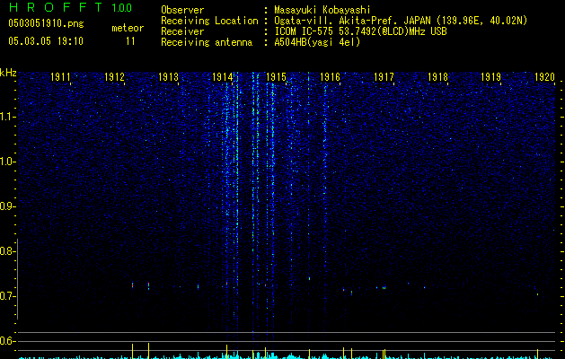This screenshot has width=565, height=359.
Task: Click the 1.0 kHz axis label
Action: click(x=6, y=162)
